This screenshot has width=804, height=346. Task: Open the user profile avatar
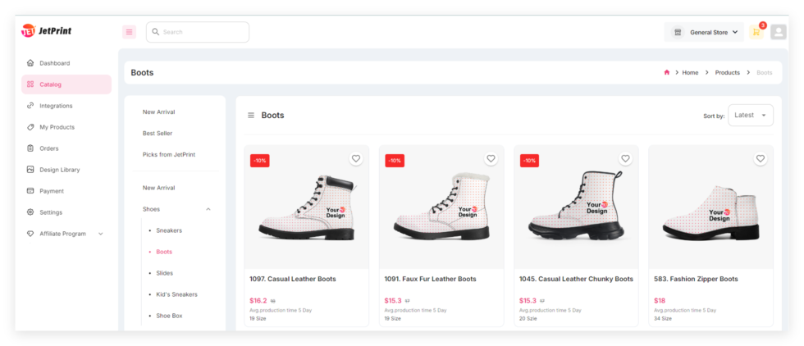click(778, 32)
